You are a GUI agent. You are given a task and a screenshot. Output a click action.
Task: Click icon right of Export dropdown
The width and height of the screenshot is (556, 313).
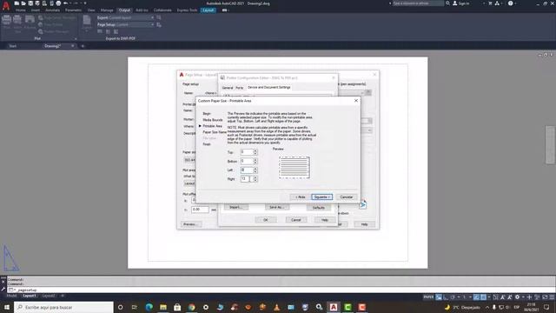(x=159, y=17)
